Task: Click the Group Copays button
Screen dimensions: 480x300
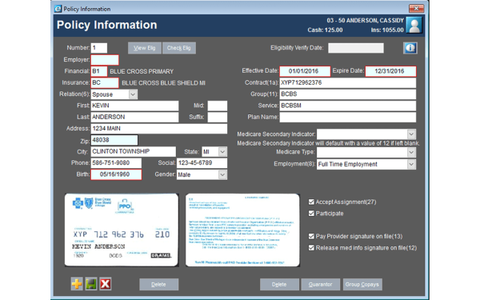Action: click(362, 284)
